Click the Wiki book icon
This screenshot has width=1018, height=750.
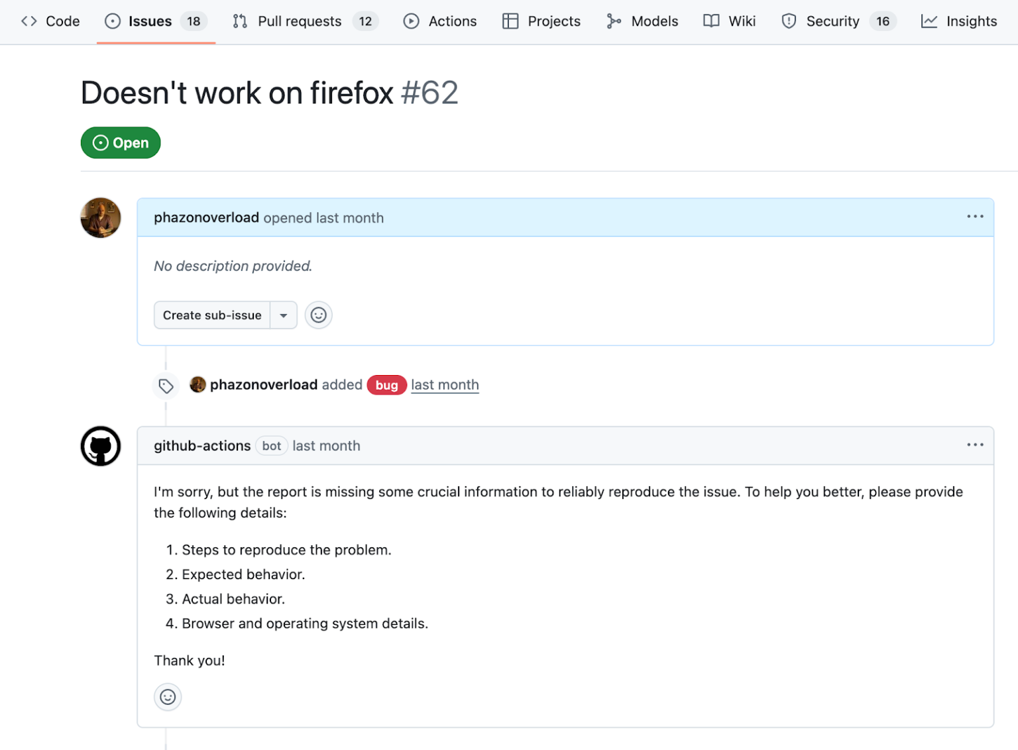click(x=710, y=21)
